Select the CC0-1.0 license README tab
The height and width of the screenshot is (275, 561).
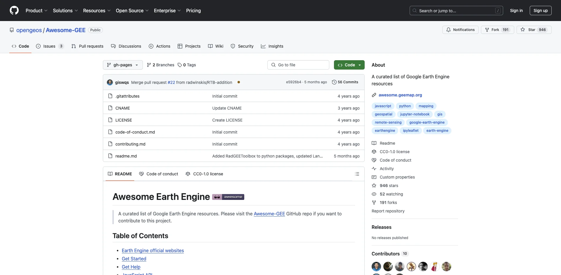point(204,174)
